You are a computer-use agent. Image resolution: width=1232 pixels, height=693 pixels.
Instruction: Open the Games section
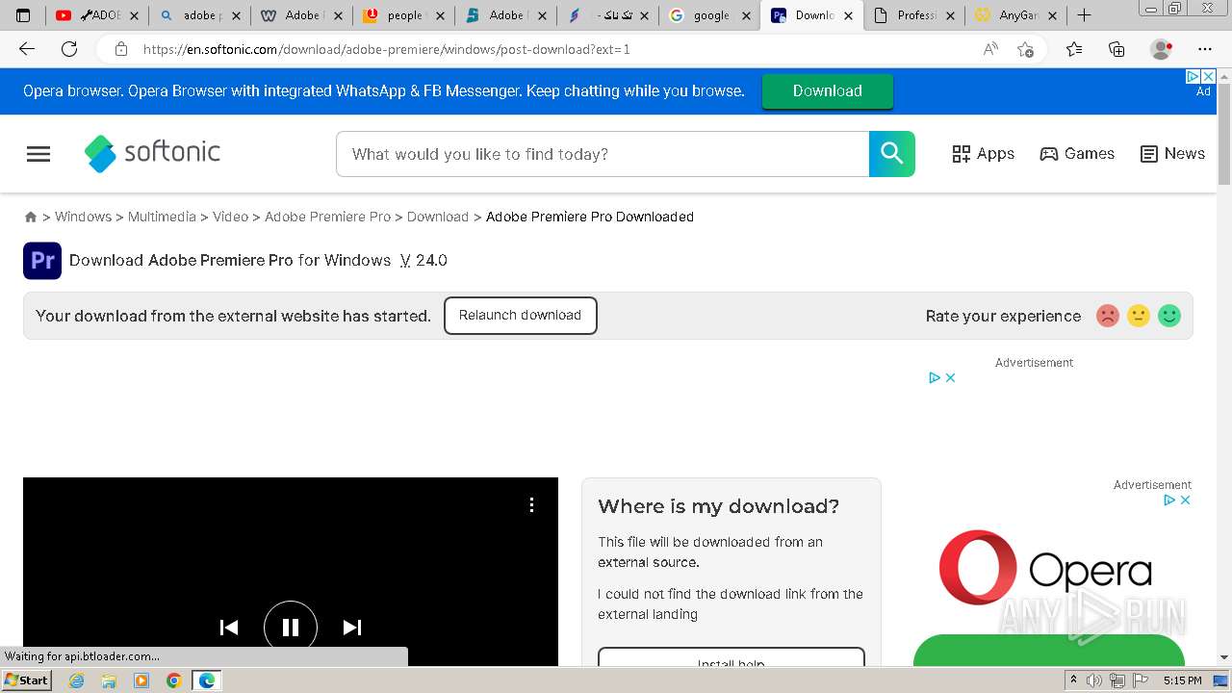1077,154
